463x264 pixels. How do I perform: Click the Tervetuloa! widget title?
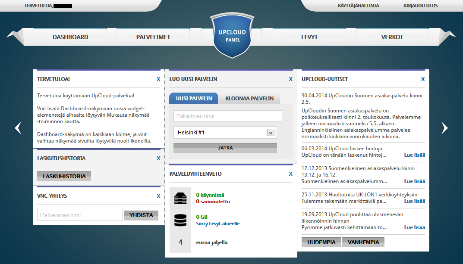pyautogui.click(x=54, y=79)
